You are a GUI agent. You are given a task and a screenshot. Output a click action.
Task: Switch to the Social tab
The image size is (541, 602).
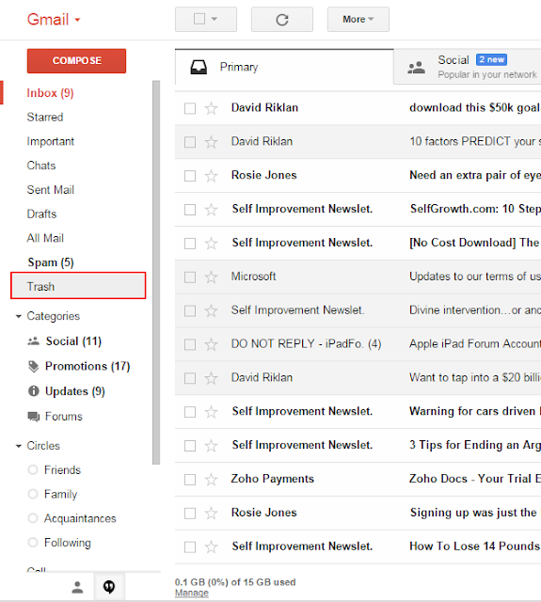click(x=468, y=67)
